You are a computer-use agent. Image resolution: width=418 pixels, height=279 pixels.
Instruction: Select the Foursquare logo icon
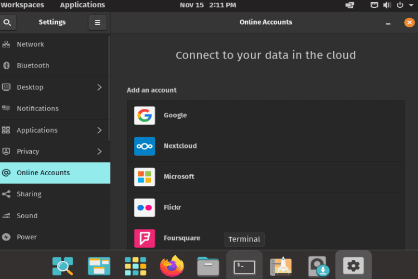[144, 238]
